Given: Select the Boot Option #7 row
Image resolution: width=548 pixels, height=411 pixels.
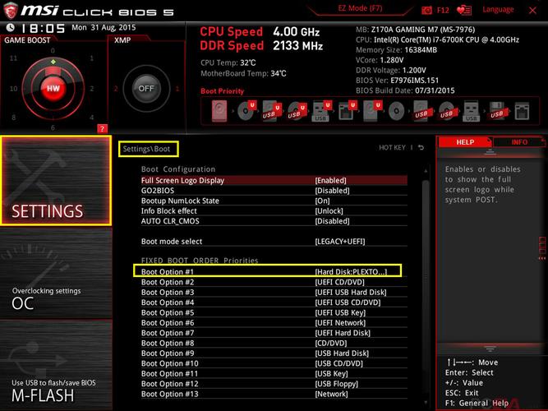Looking at the screenshot, I should pos(274,333).
